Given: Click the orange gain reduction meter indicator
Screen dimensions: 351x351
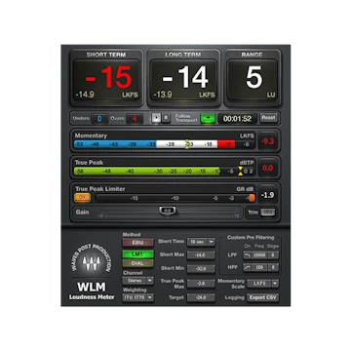Looking at the screenshot, I should click(253, 198).
